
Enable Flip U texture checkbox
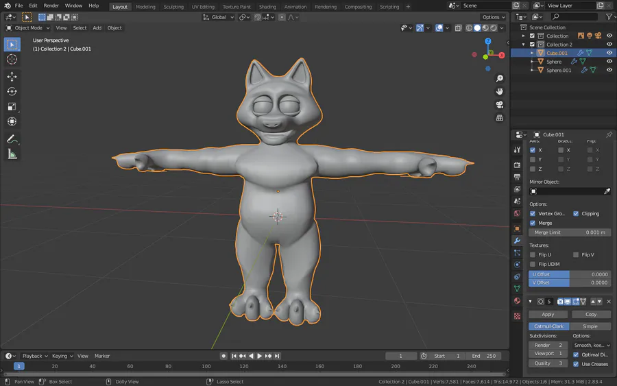tap(533, 255)
